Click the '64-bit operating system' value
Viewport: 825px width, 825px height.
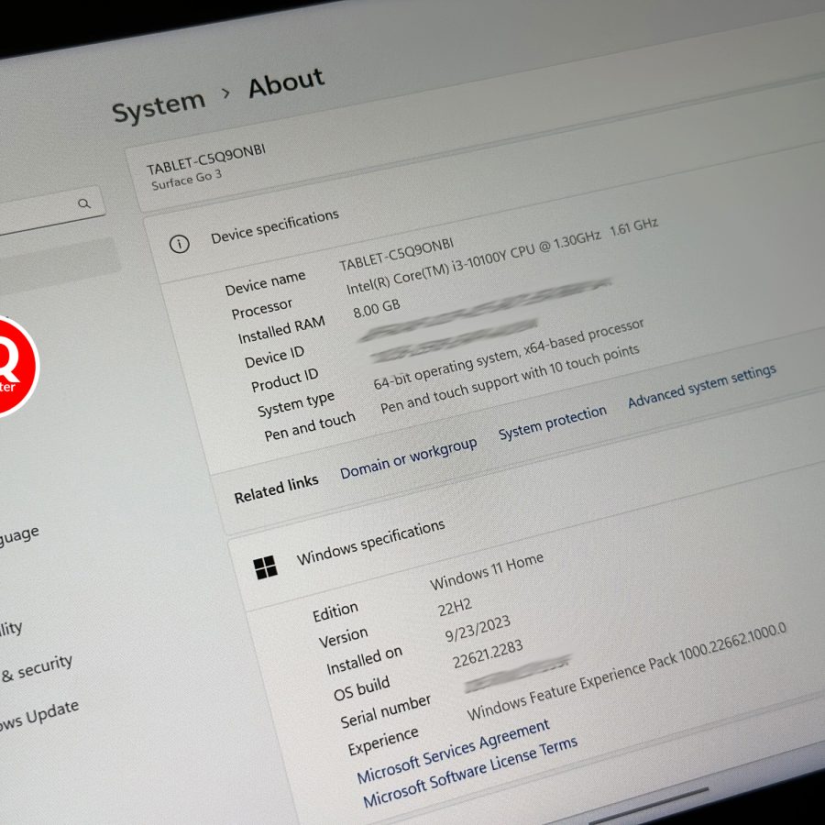(x=508, y=354)
